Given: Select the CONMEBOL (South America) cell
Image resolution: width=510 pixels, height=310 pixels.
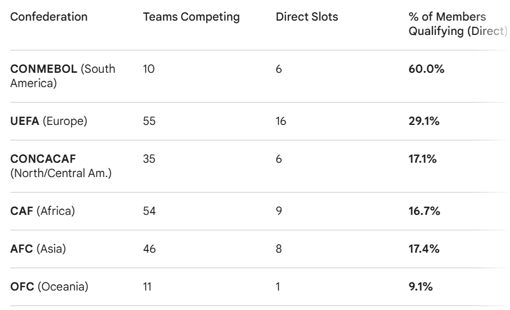Looking at the screenshot, I should click(63, 76).
